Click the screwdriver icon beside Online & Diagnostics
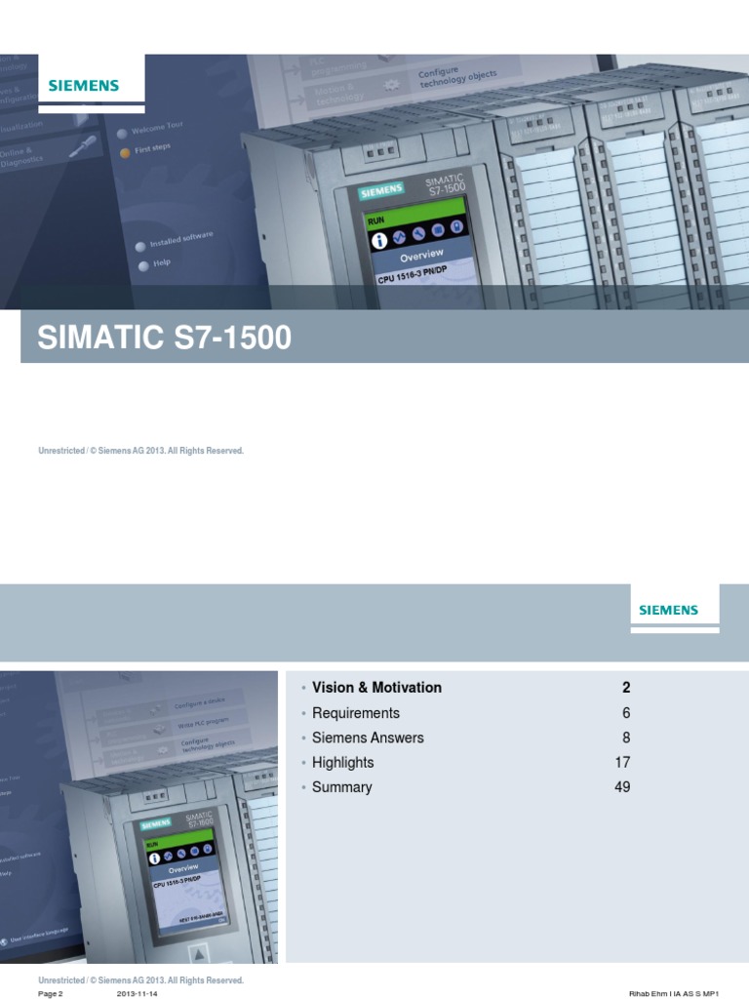The height and width of the screenshot is (999, 749). click(83, 146)
